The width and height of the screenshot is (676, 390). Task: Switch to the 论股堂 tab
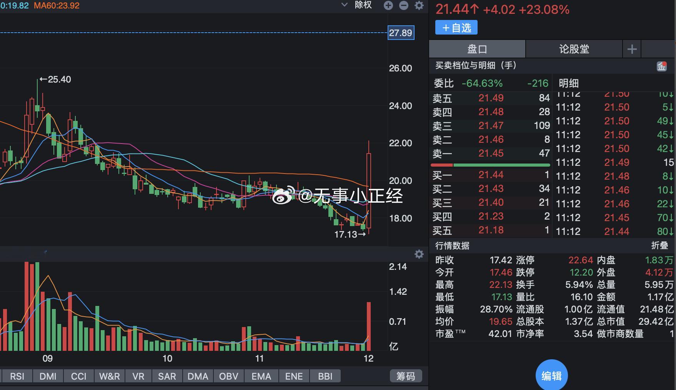click(x=574, y=49)
